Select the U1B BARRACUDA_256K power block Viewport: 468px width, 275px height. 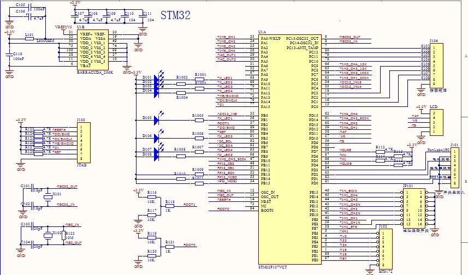(x=92, y=50)
